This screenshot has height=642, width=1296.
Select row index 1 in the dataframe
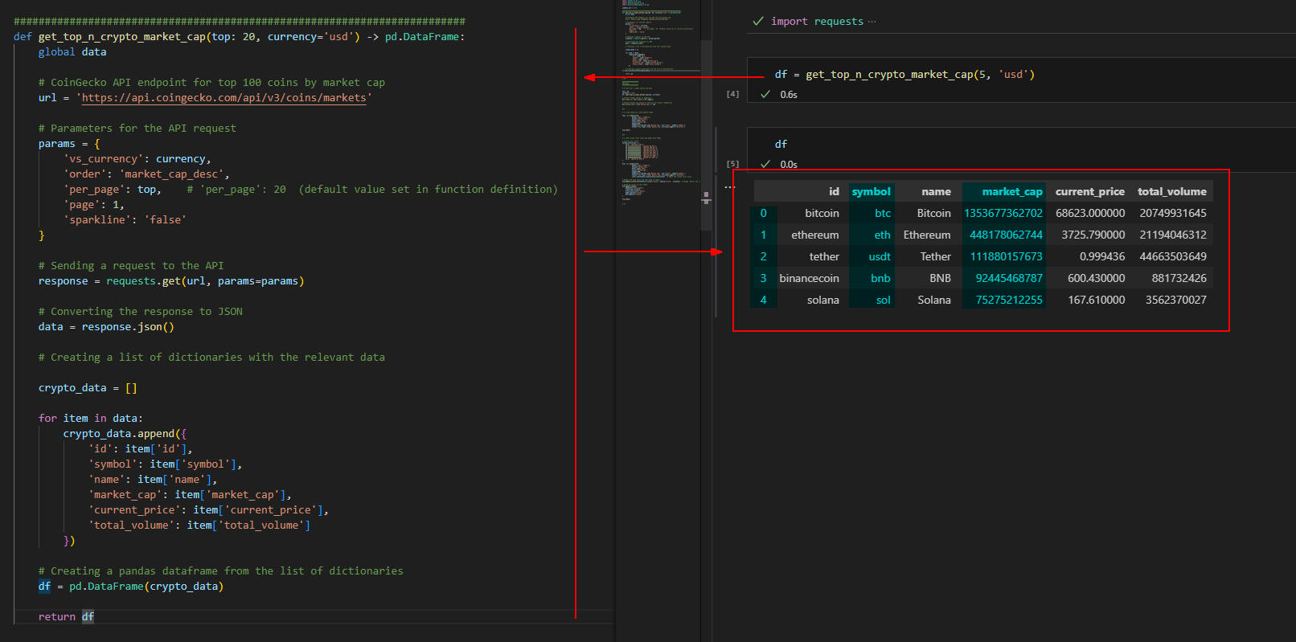pyautogui.click(x=764, y=235)
